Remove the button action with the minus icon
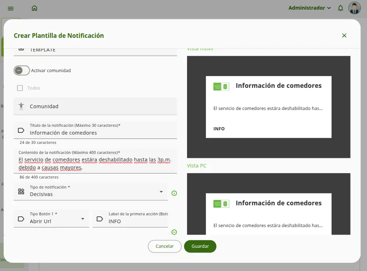The height and width of the screenshot is (271, 367). [x=174, y=232]
